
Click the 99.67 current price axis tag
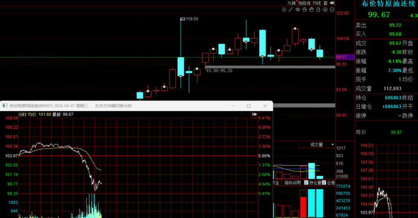coord(345,57)
